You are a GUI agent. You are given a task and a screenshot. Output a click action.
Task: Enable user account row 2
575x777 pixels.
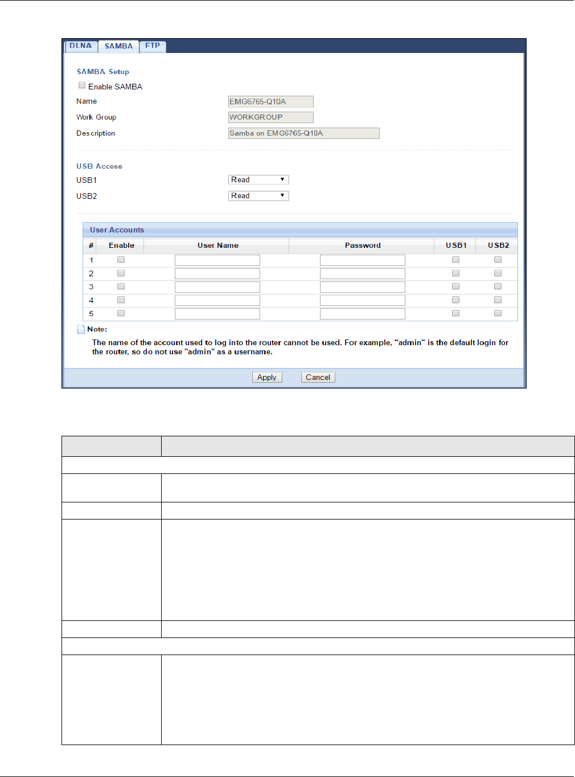[x=121, y=273]
